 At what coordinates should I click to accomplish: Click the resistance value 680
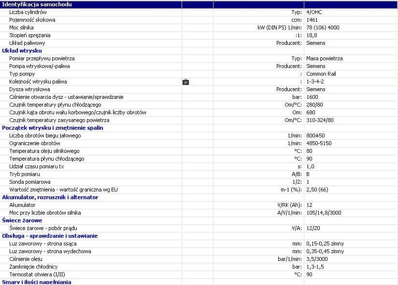[x=311, y=112]
